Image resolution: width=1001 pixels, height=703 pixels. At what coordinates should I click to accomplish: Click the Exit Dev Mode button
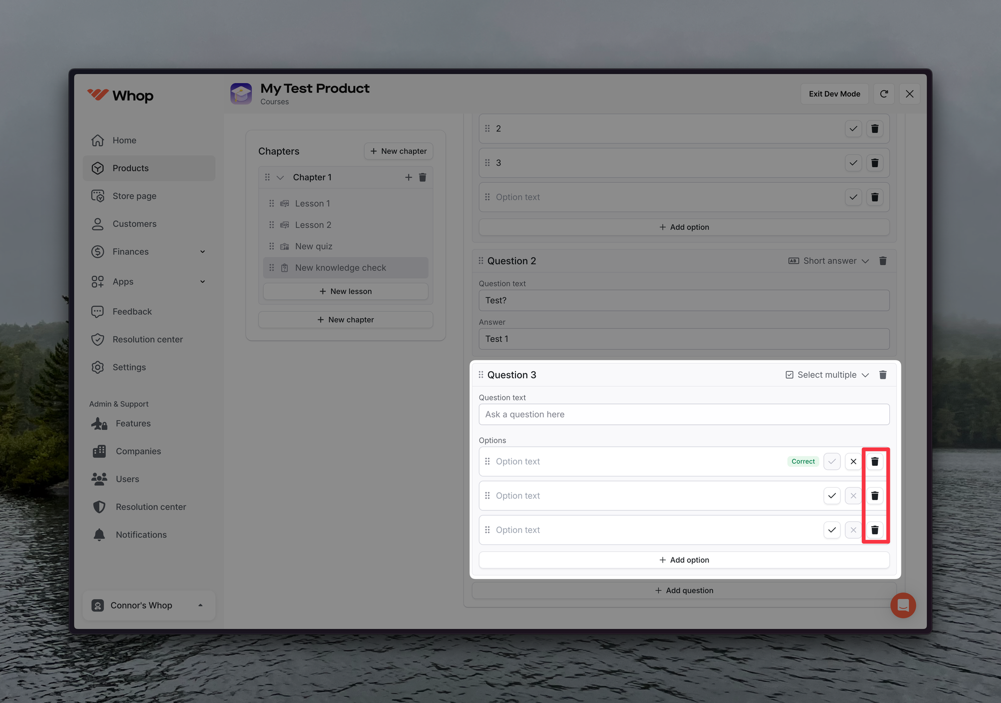(834, 94)
